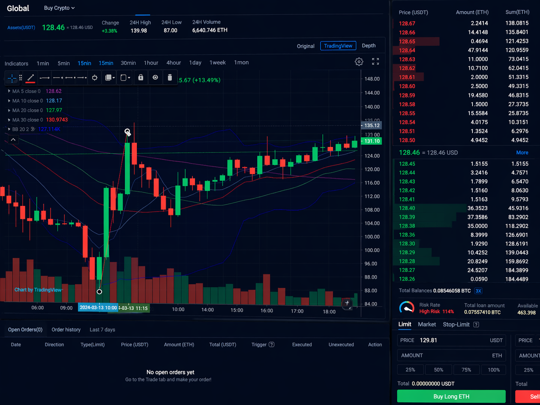
Task: Collapse indicator legend with the up chevron
Action: click(x=13, y=139)
